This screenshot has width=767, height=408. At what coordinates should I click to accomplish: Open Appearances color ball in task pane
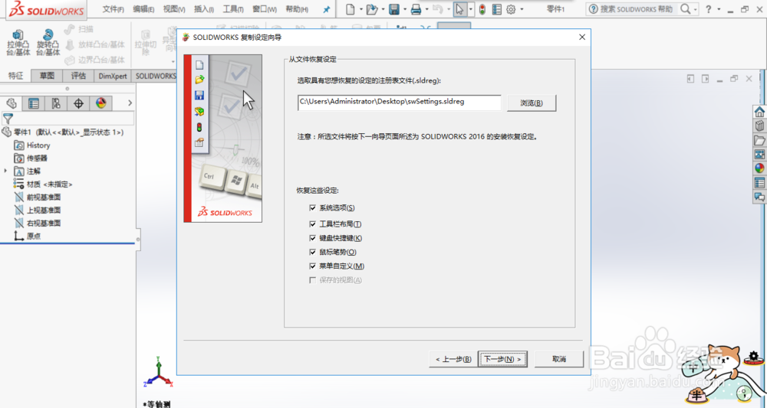[759, 168]
